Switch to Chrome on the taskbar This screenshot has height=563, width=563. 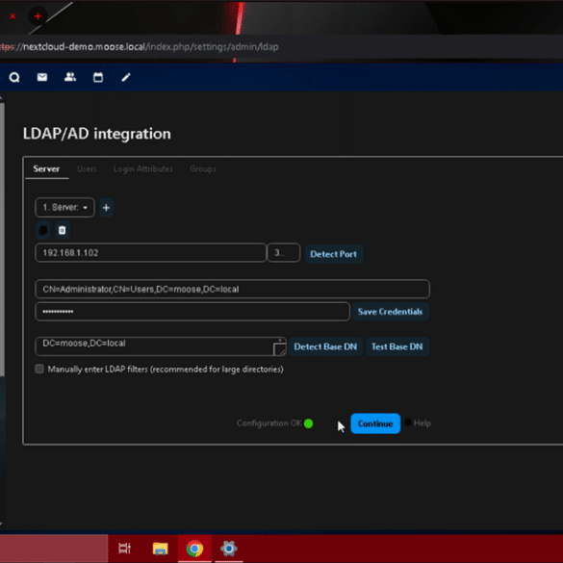click(x=194, y=549)
